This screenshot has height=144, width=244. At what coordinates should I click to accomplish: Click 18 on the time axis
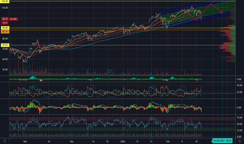point(196,141)
